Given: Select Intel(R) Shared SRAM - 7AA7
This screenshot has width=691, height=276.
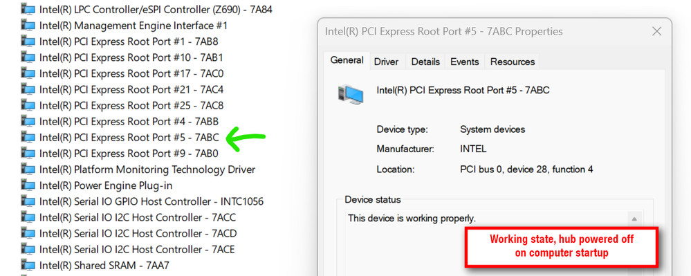Looking at the screenshot, I should click(104, 266).
